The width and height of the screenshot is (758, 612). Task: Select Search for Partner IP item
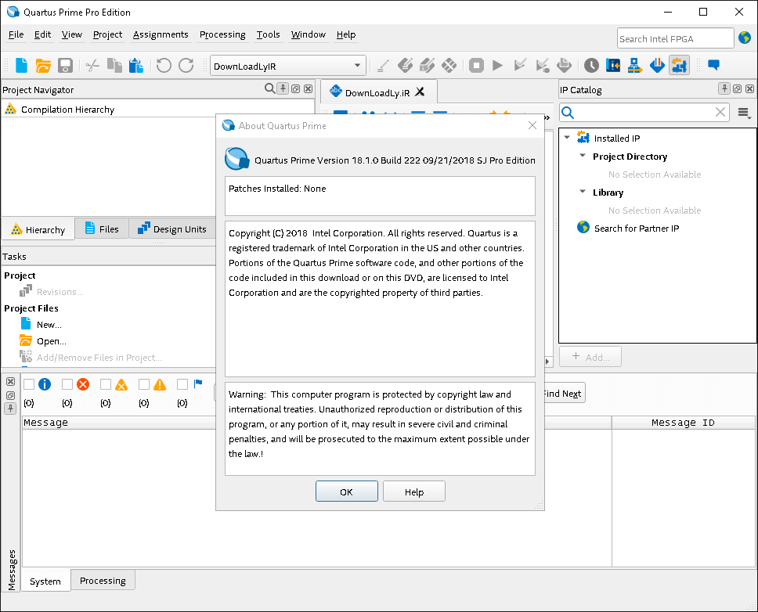click(x=636, y=229)
